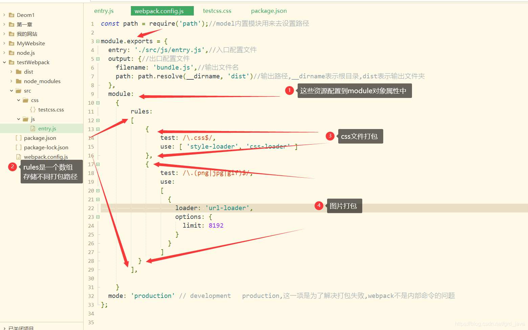Image resolution: width=528 pixels, height=330 pixels.
Task: Click the 'production' string on line 32
Action: 153,296
